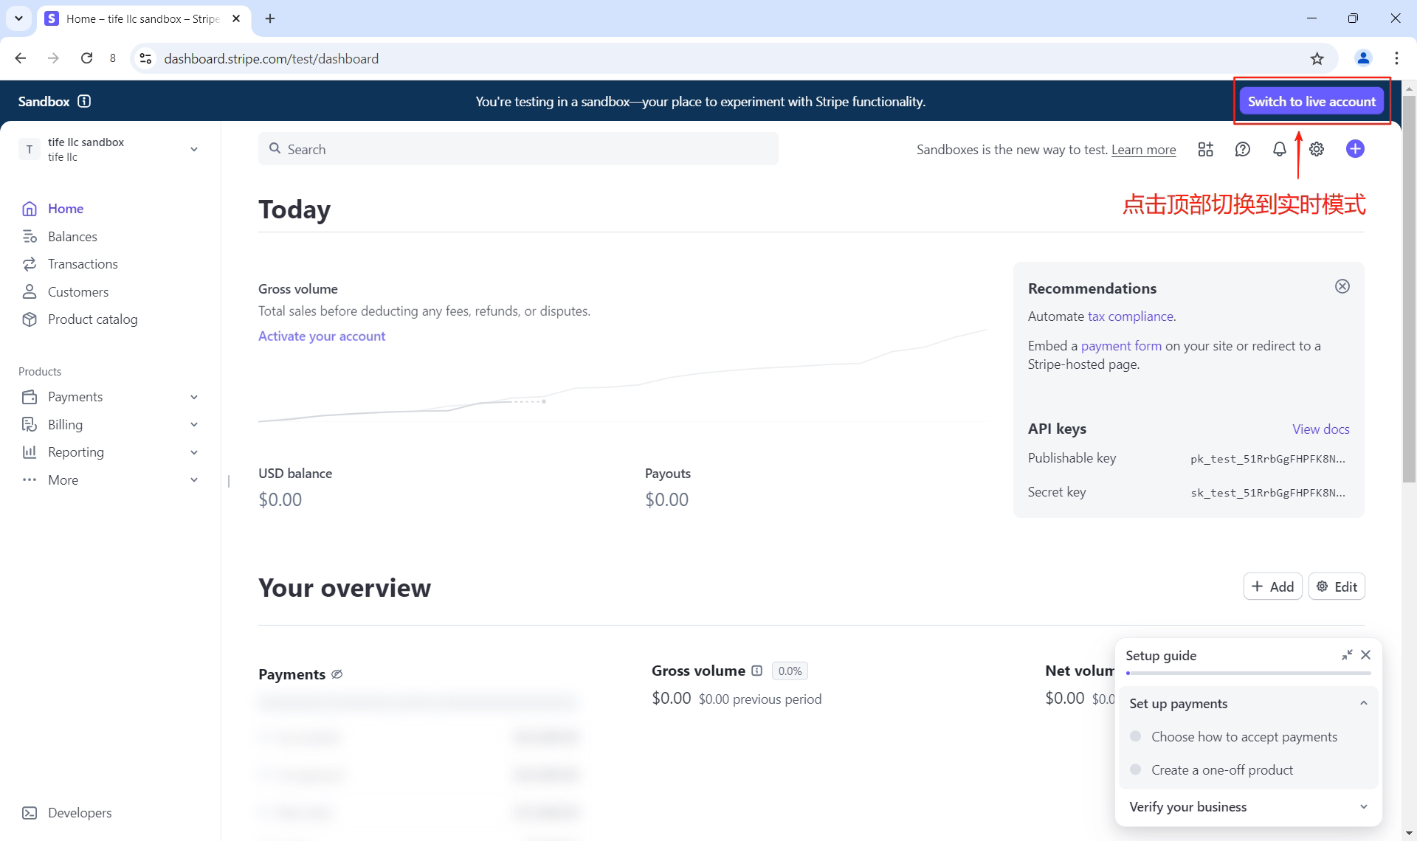1417x841 pixels.
Task: Minimize the Setup guide panel
Action: click(1347, 655)
